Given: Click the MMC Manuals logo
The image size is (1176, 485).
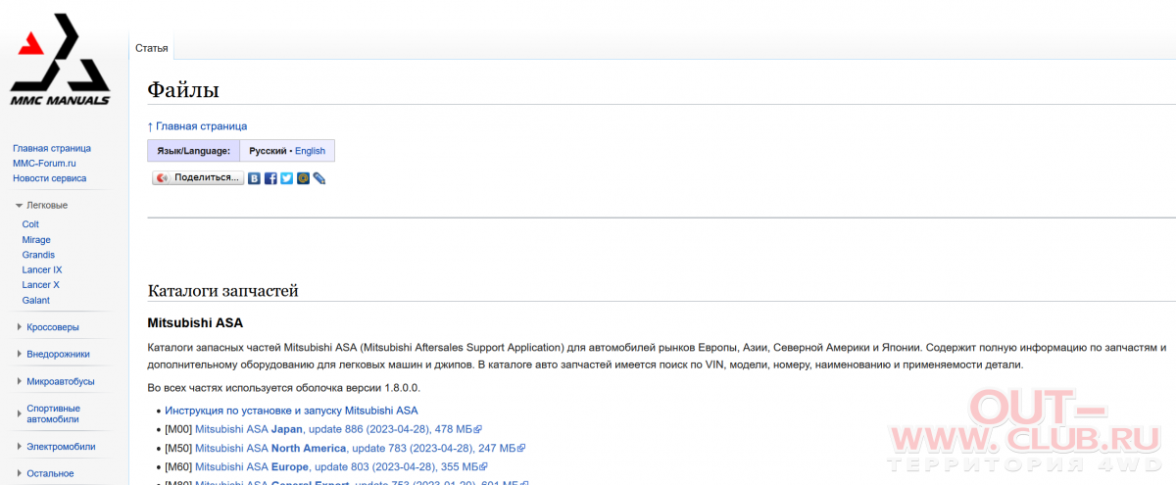Looking at the screenshot, I should (60, 61).
